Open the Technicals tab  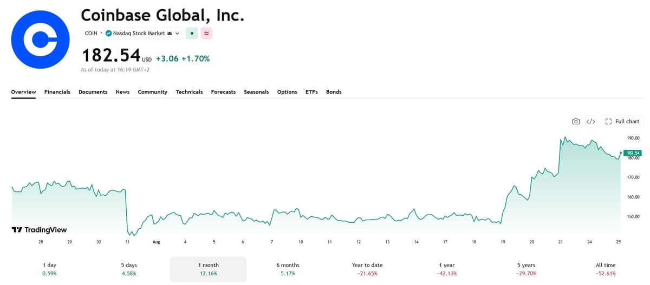click(x=189, y=92)
